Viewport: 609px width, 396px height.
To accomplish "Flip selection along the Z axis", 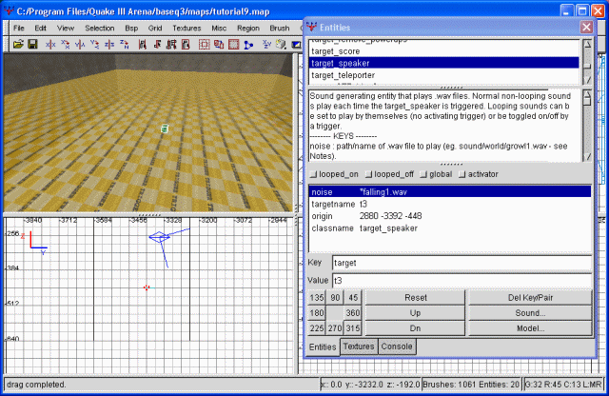I will pos(109,45).
